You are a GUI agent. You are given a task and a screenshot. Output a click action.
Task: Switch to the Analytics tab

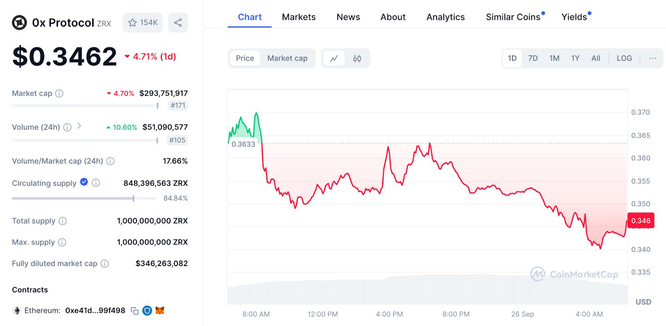click(x=445, y=17)
